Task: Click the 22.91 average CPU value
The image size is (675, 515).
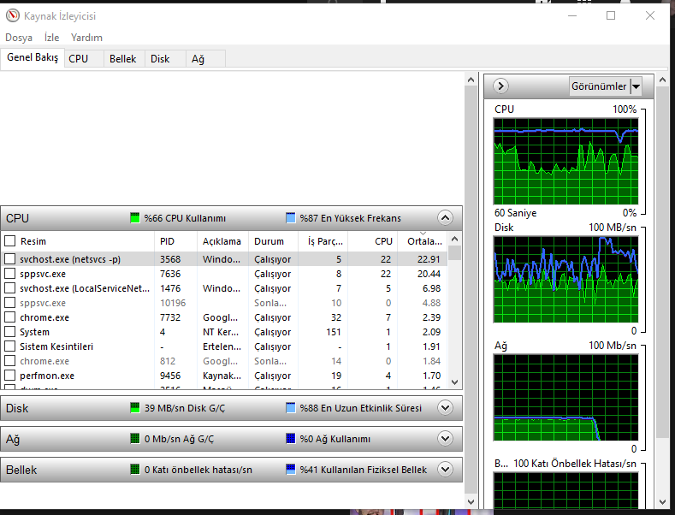Action: [x=429, y=259]
